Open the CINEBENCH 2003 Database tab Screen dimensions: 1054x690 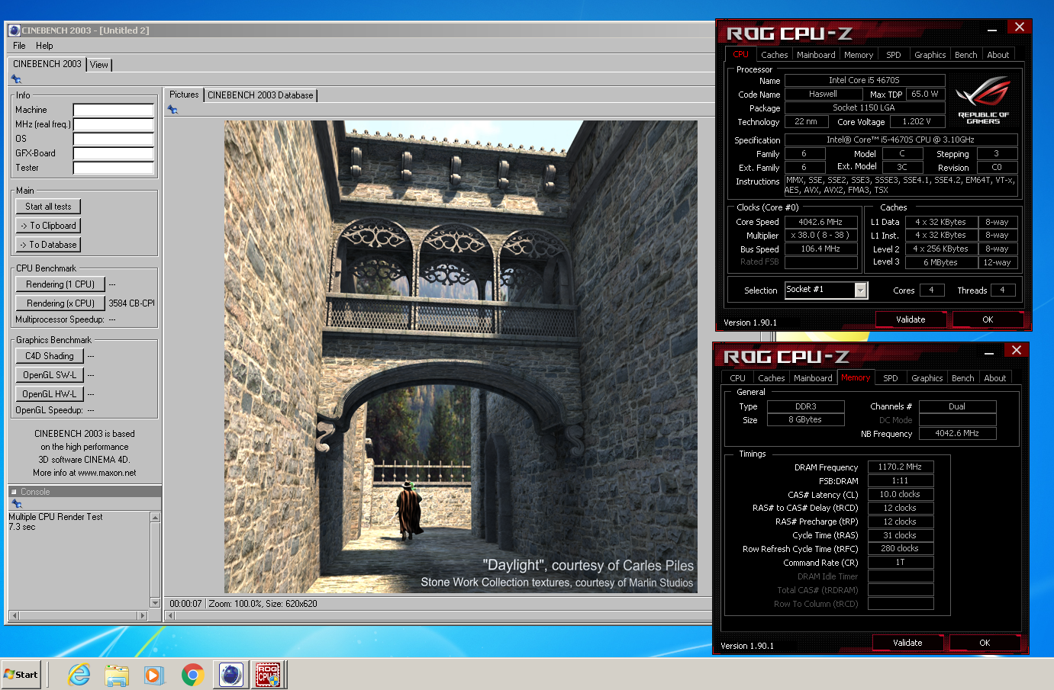[260, 95]
